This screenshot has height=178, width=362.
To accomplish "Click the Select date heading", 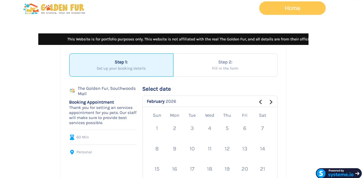I will pos(157,89).
